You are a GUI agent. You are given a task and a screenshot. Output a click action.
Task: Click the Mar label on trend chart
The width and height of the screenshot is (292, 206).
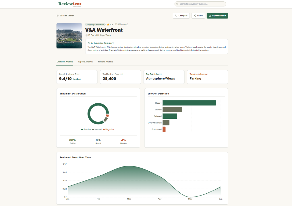pos(129,199)
